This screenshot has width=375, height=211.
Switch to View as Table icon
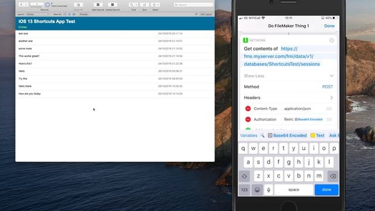pyautogui.click(x=74, y=14)
